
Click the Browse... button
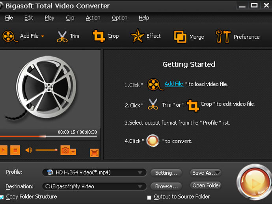pyautogui.click(x=166, y=187)
